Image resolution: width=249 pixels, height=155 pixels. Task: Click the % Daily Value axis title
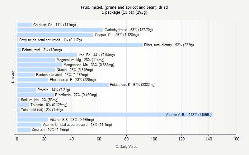pos(126,147)
